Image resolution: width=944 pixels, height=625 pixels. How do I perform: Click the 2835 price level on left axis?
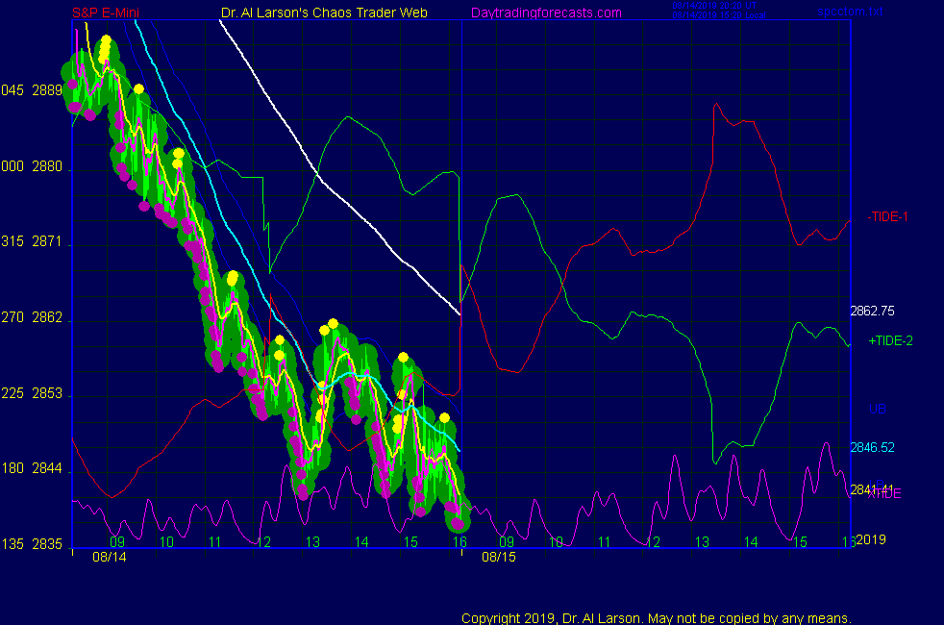pos(47,545)
